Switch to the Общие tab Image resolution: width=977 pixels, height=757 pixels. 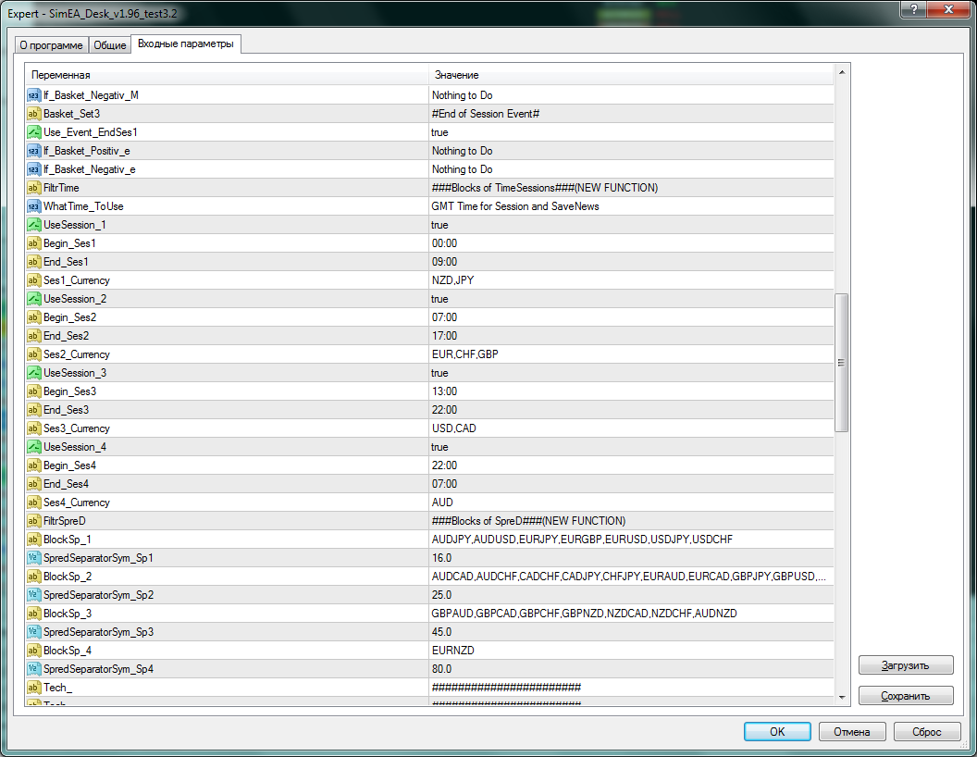110,44
